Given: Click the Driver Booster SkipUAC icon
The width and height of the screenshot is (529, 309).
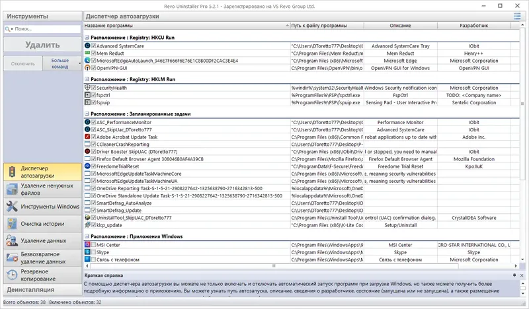Looking at the screenshot, I should (x=87, y=152).
